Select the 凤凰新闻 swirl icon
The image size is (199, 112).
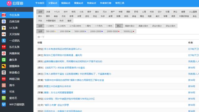pyautogui.click(x=4, y=53)
